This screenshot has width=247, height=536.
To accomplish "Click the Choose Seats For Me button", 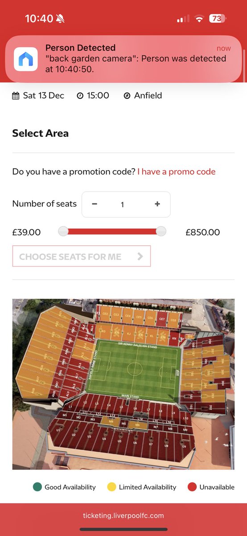I will [x=82, y=256].
